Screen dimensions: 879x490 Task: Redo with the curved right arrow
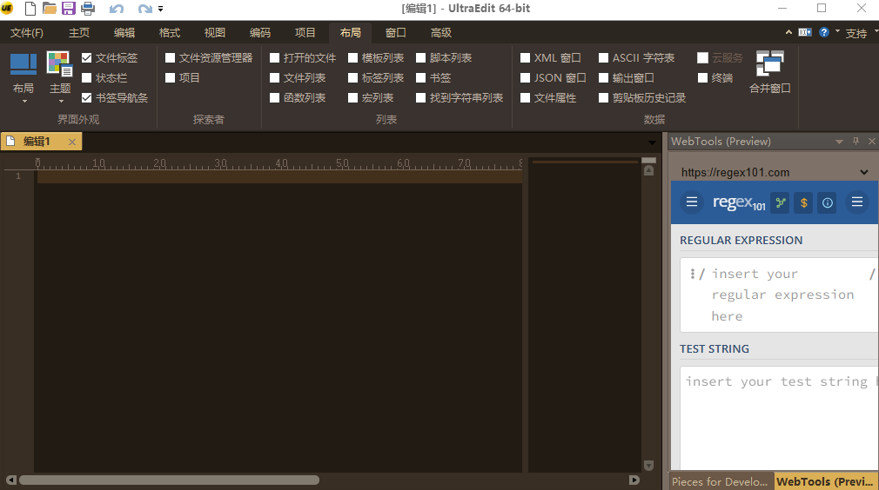tap(144, 9)
